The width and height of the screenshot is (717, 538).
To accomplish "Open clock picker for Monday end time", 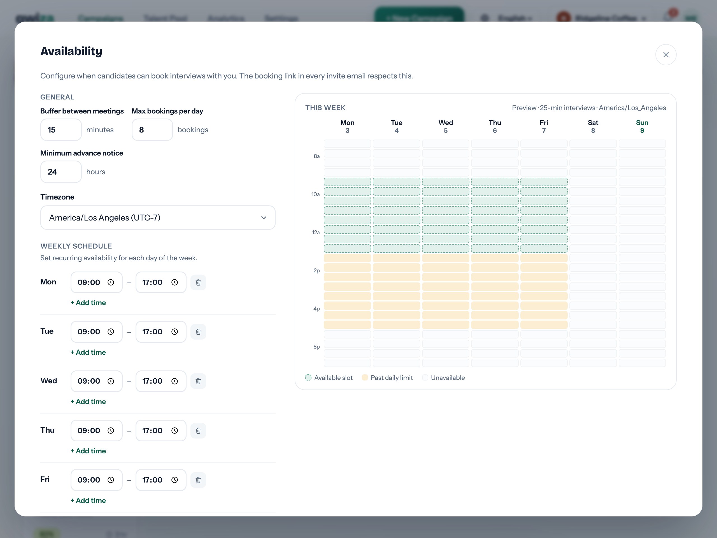I will point(175,282).
